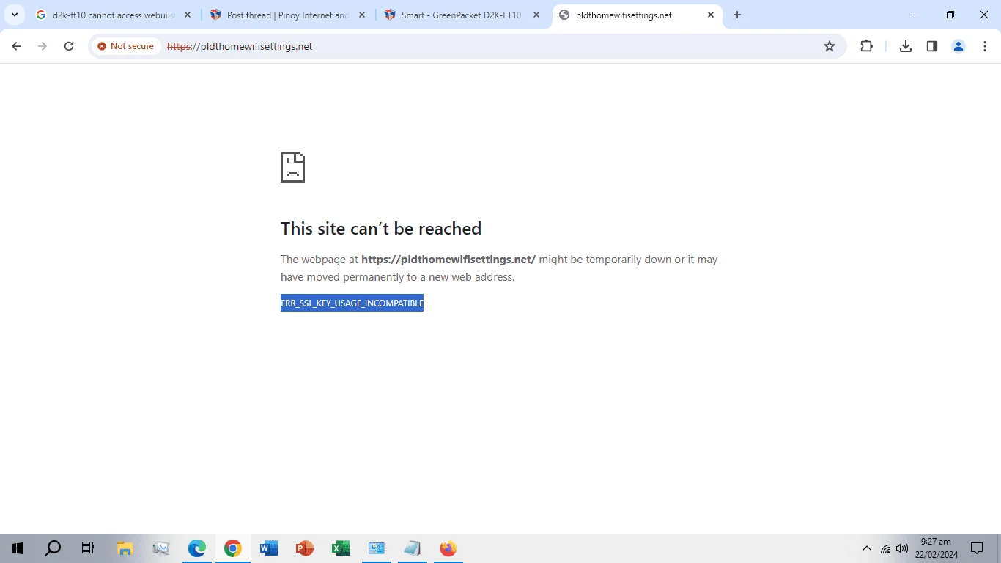Click the bold https://pldthomewifisettings.net/ text
Viewport: 1001px width, 563px height.
[448, 260]
